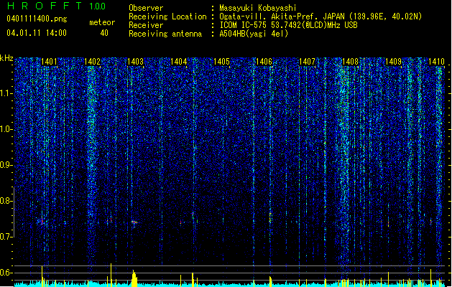Viewport: 452px width, 287px height.
Task: Click the wide yellow power peak near 1403
Action: 134,278
